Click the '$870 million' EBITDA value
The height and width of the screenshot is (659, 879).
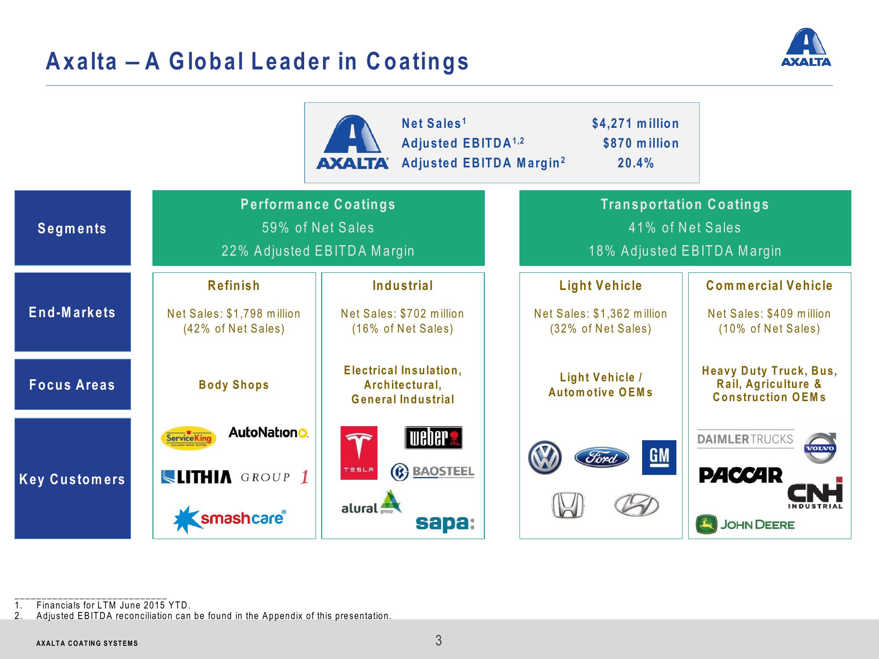[641, 143]
